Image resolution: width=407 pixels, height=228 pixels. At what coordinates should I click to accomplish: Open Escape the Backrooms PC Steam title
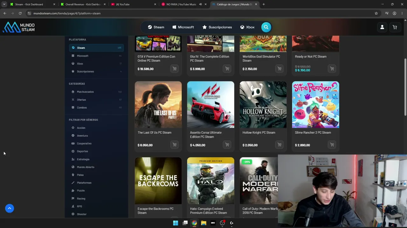pyautogui.click(x=155, y=211)
